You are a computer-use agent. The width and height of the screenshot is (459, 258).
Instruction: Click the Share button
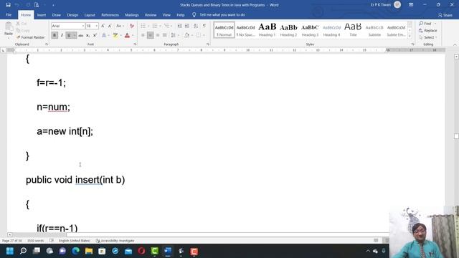[x=445, y=15]
